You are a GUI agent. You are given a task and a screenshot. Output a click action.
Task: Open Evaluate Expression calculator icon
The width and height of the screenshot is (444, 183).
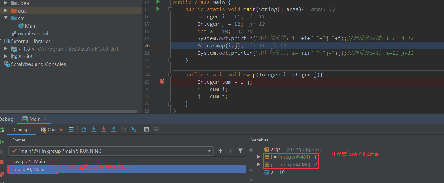tap(146, 130)
